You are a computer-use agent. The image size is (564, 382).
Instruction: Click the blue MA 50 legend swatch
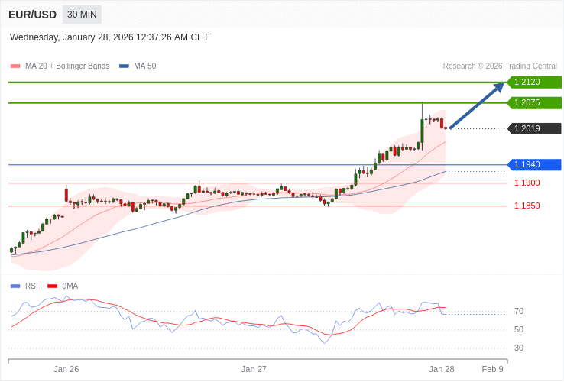(x=124, y=66)
